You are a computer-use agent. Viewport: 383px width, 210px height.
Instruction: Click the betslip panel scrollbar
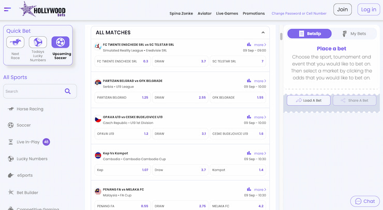point(281,36)
